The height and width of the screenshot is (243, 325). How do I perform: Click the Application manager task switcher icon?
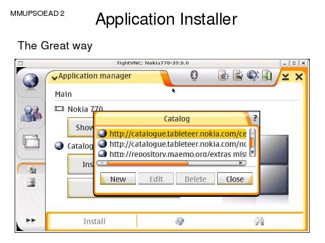[x=32, y=170]
